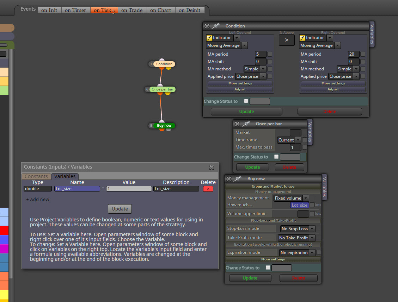
Task: Click the yellow output dot under Once per bar
Action: tap(167, 94)
